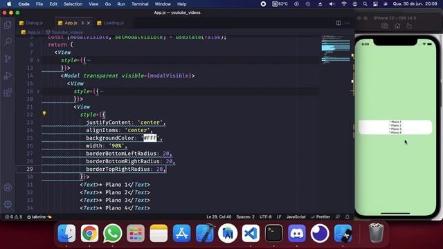
Task: Click Ln 29, Col 40 in status bar
Action: pos(219,216)
